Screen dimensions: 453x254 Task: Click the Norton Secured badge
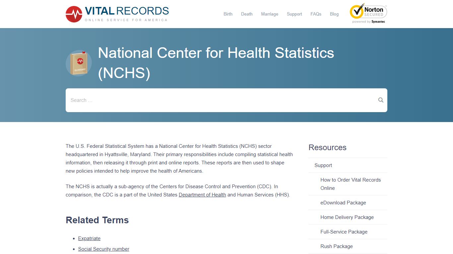point(368,14)
